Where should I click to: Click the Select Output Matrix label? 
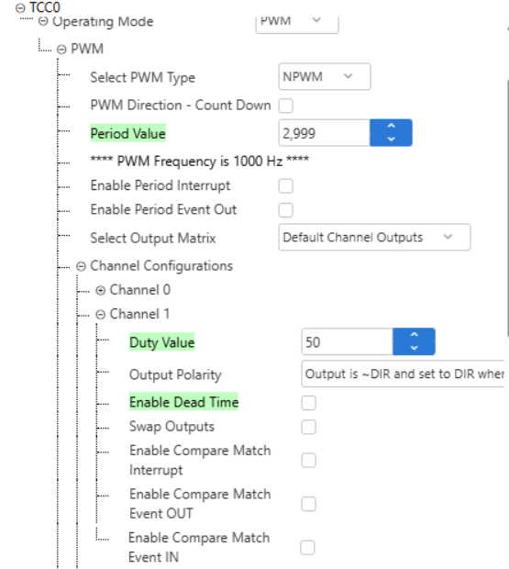point(152,238)
